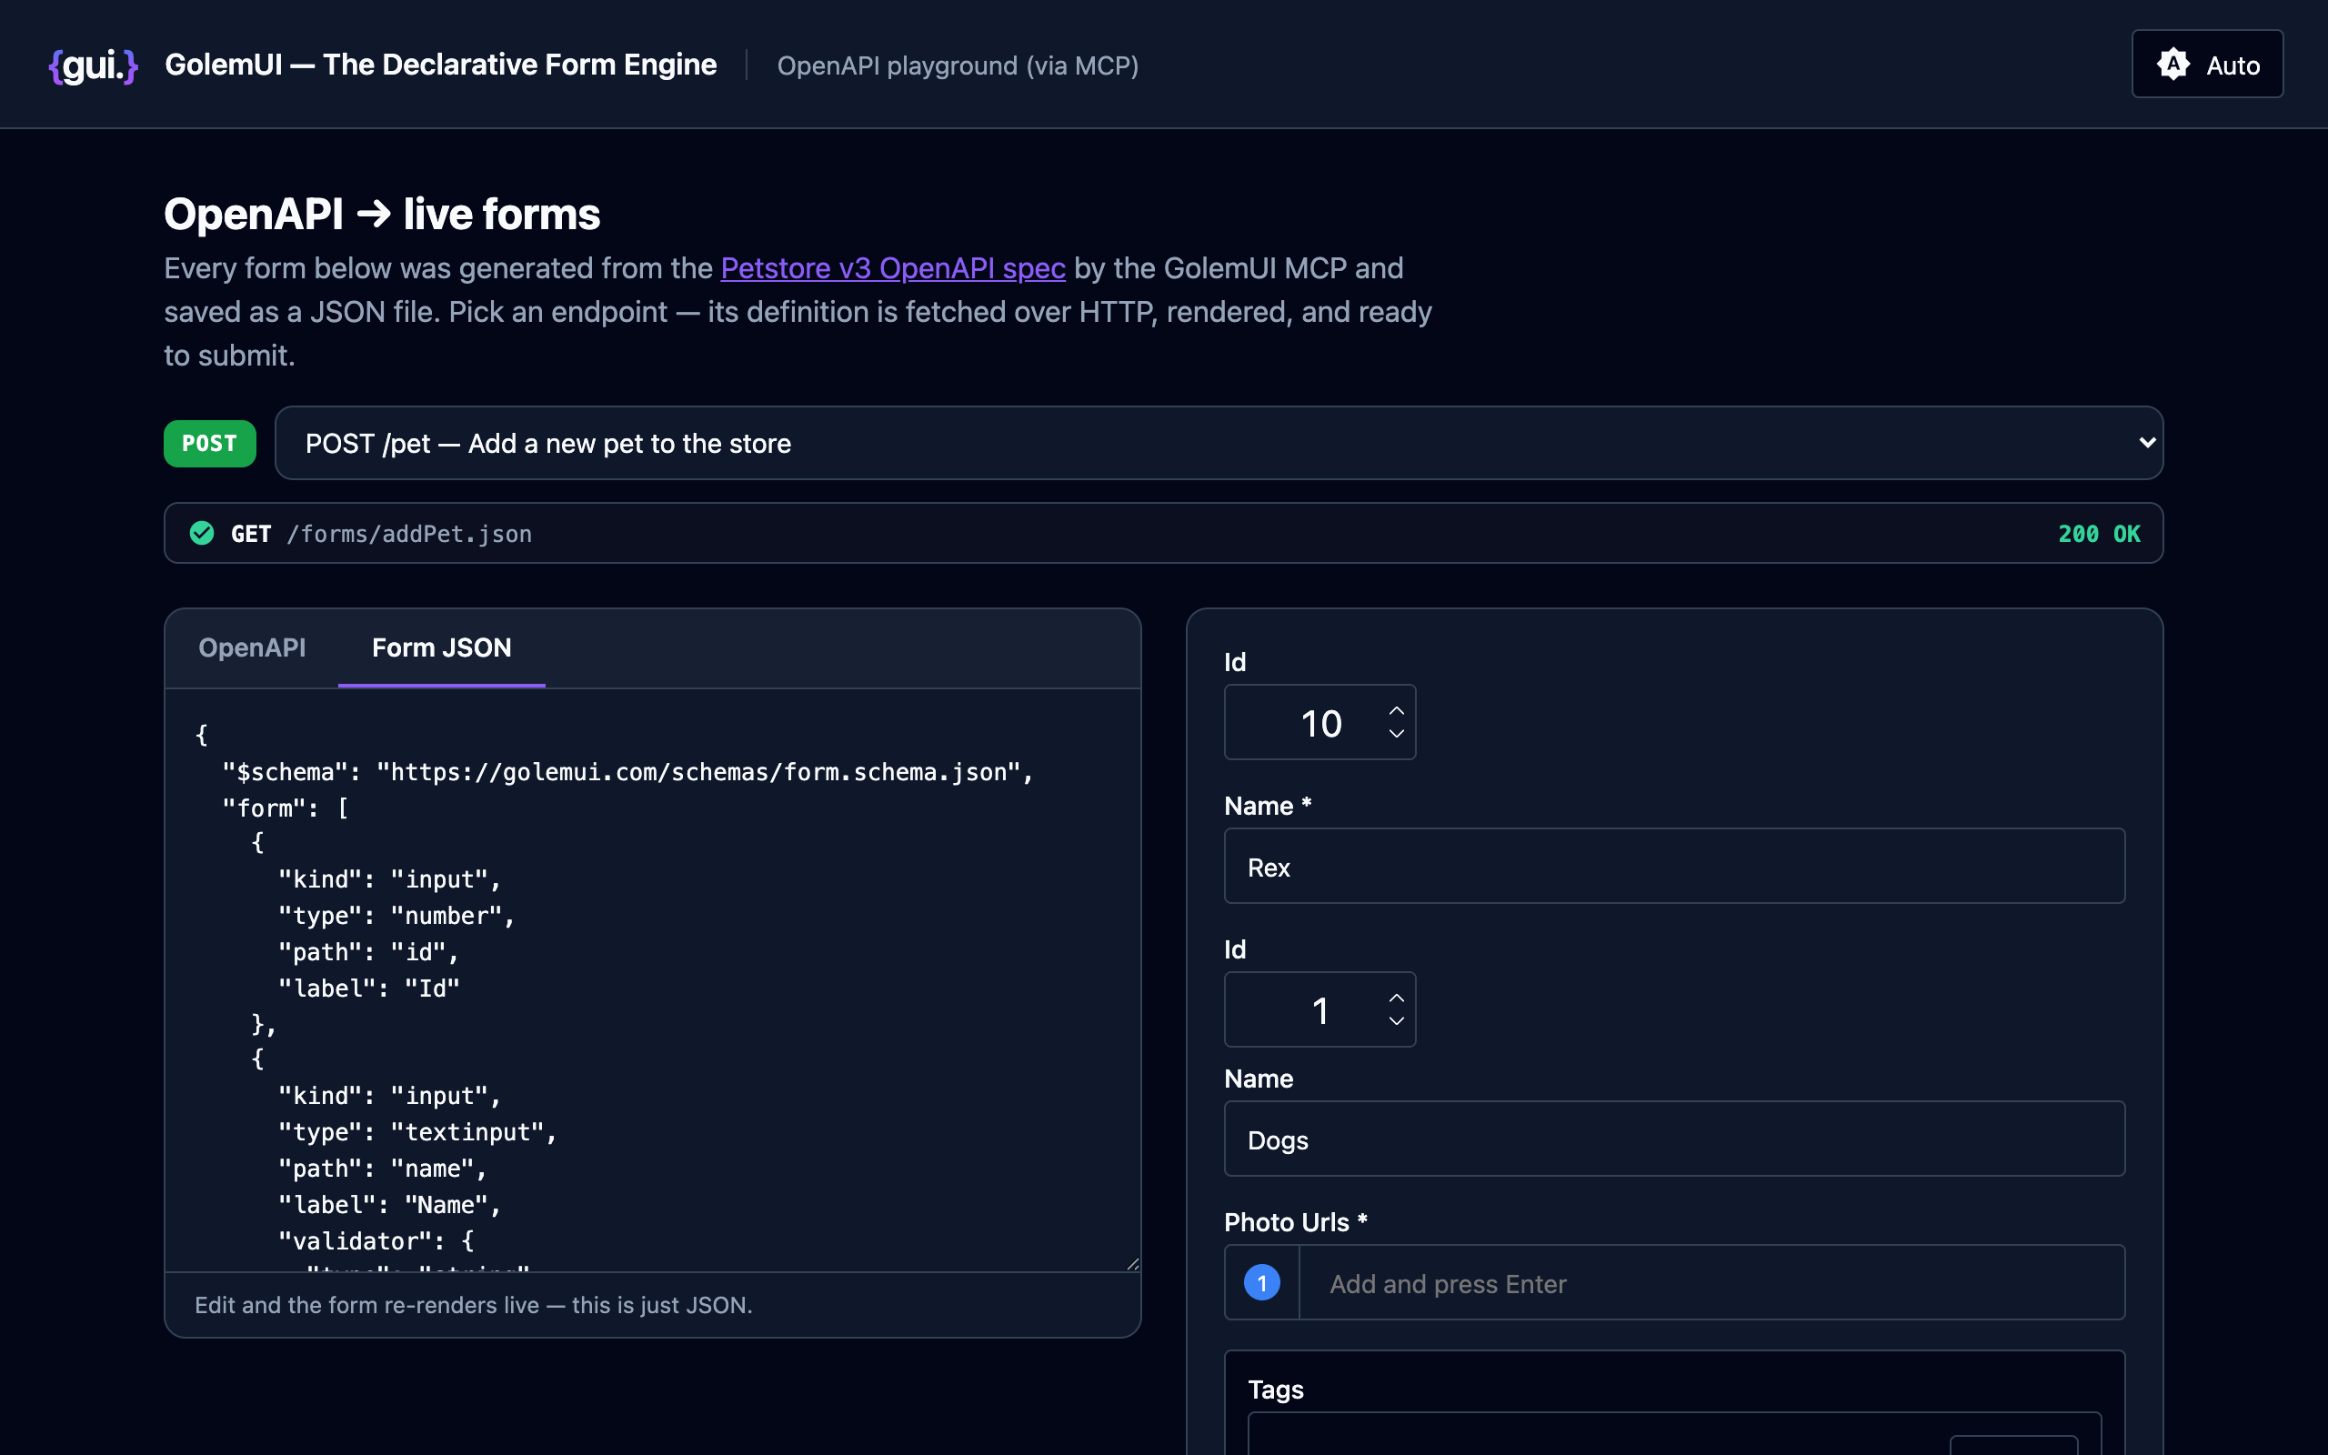Click the GET method label in the request bar

click(251, 534)
